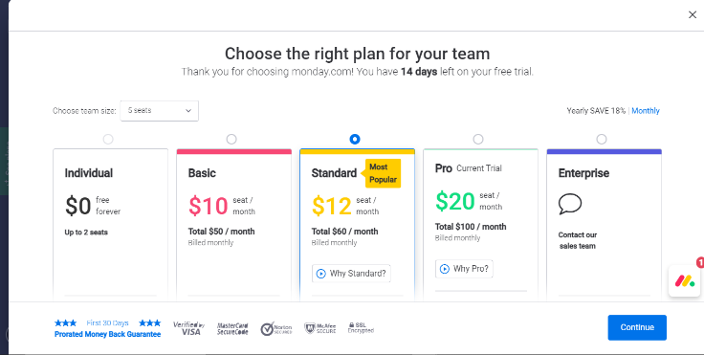Click the Continue button
The width and height of the screenshot is (704, 355).
637,327
